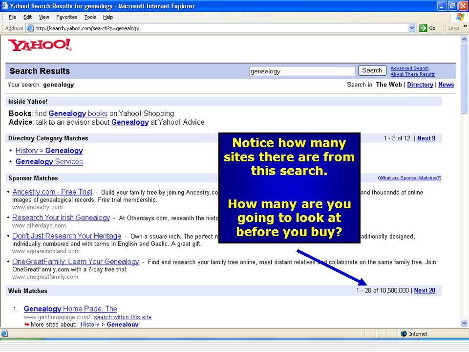This screenshot has width=469, height=352.
Task: Open the Tools menu
Action: click(x=90, y=17)
